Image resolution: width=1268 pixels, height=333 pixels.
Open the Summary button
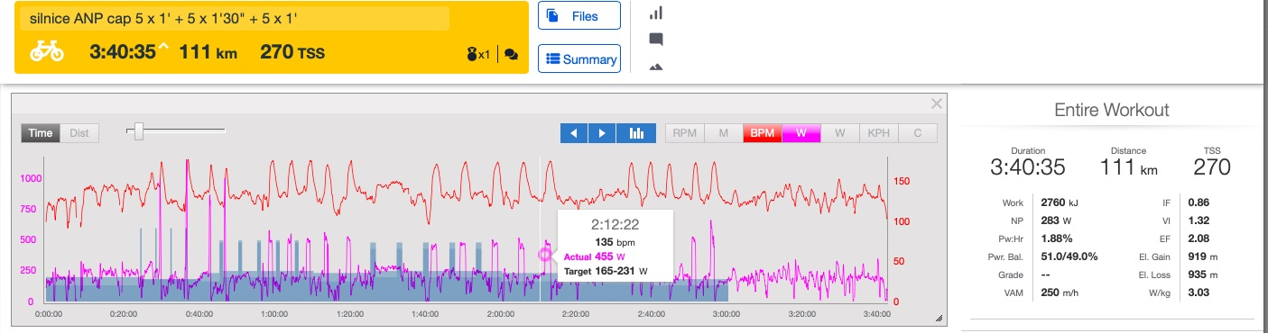point(579,59)
